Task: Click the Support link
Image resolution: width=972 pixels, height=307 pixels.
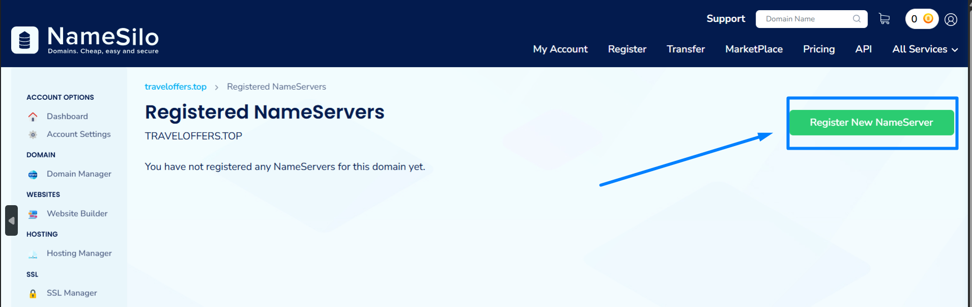Action: tap(726, 19)
